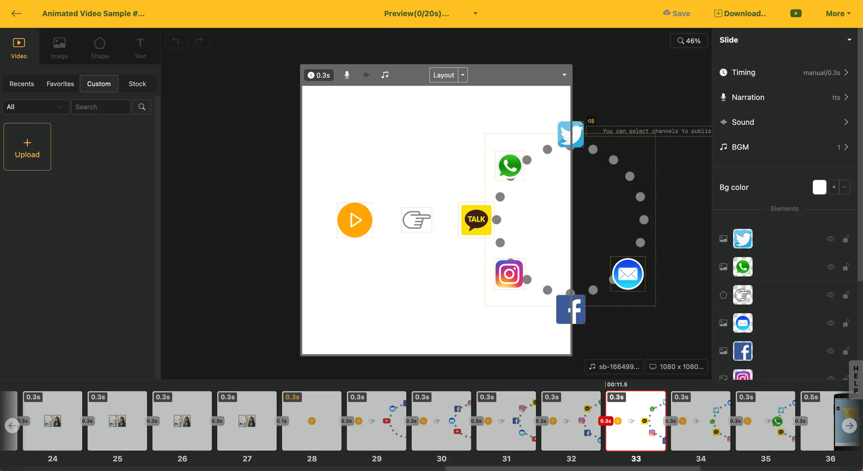Open the Text tool tab
863x471 pixels.
[140, 48]
